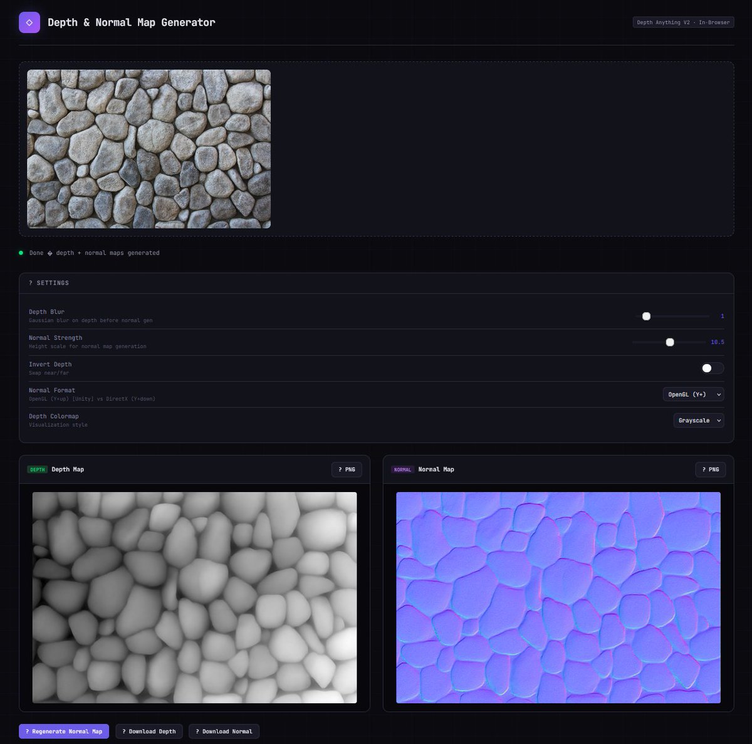Toggle the Invert Depth switch

coord(712,368)
